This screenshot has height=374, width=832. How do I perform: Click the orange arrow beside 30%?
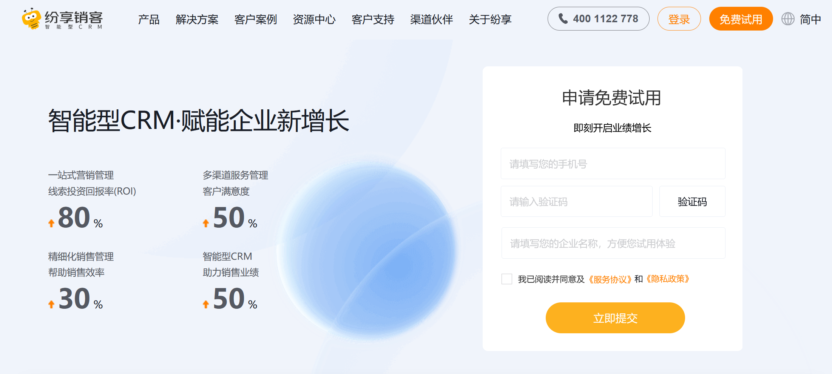point(51,304)
